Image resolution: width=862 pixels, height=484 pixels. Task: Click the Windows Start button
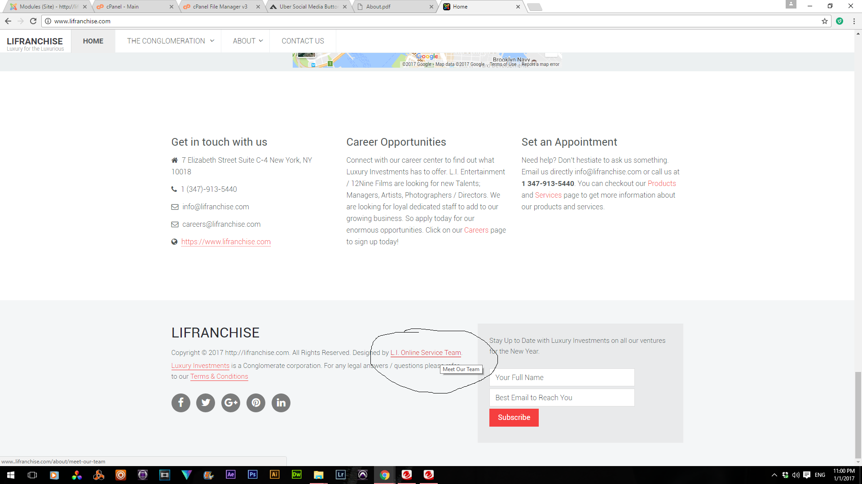11,475
